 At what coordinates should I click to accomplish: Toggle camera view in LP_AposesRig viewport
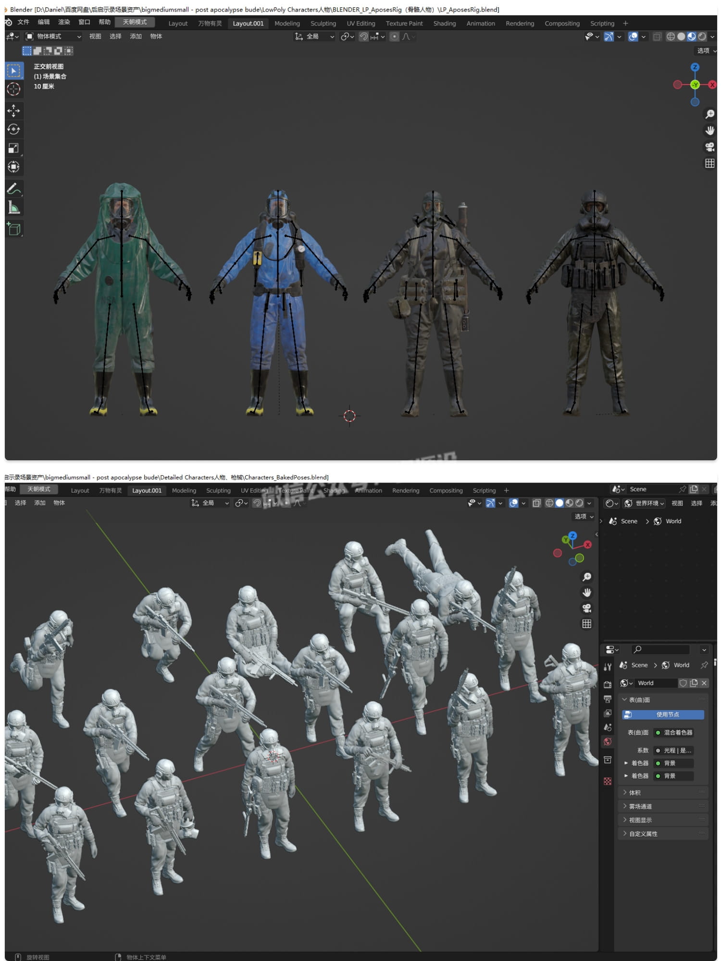pos(709,147)
